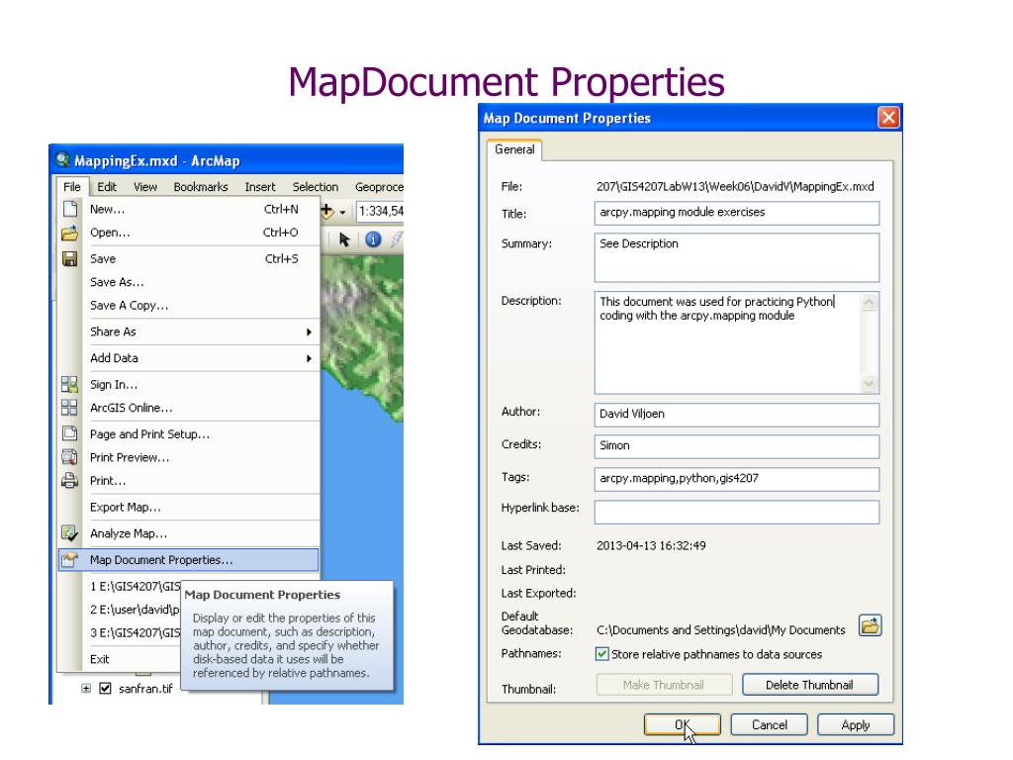The width and height of the screenshot is (1013, 760).
Task: Click the Description scrollbar down arrow
Action: pos(869,384)
